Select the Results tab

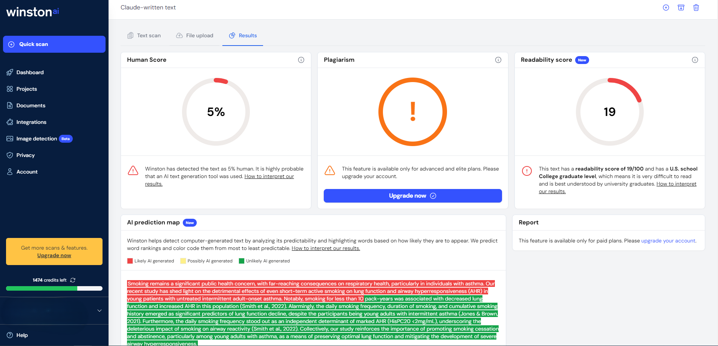(243, 35)
